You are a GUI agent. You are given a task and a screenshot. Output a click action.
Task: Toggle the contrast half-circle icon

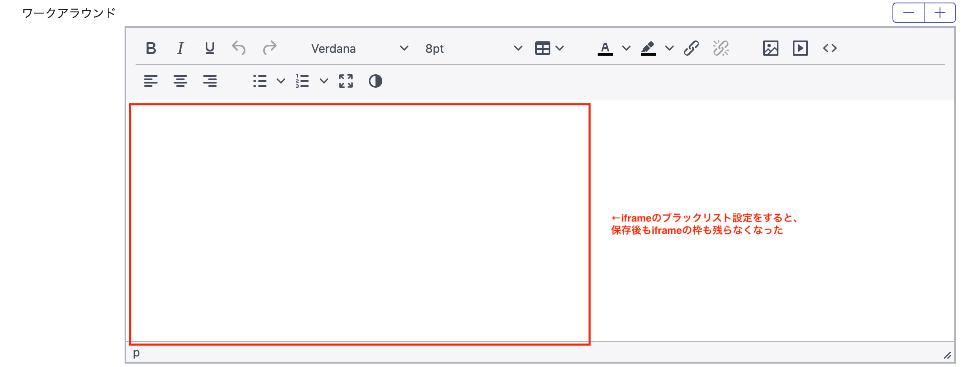375,81
